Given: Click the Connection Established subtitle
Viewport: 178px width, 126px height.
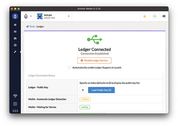Looking at the screenshot, I should pyautogui.click(x=95, y=54).
